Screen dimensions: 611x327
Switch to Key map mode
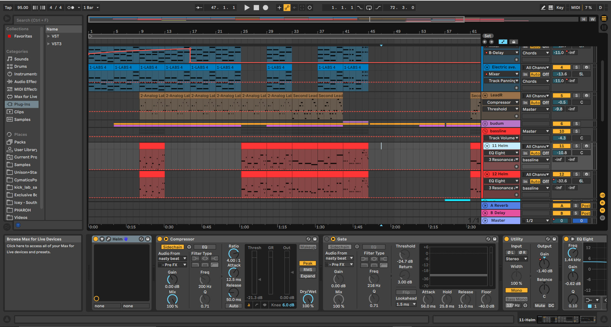pos(560,8)
